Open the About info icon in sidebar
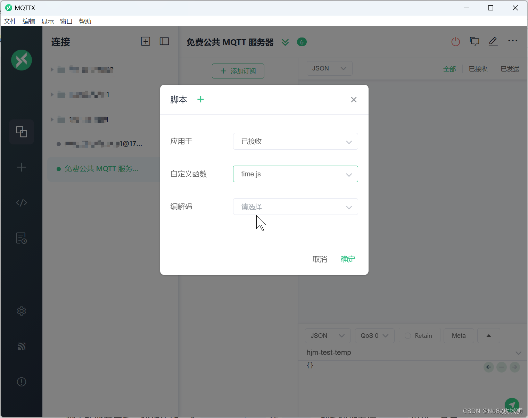The width and height of the screenshot is (528, 418). (22, 382)
